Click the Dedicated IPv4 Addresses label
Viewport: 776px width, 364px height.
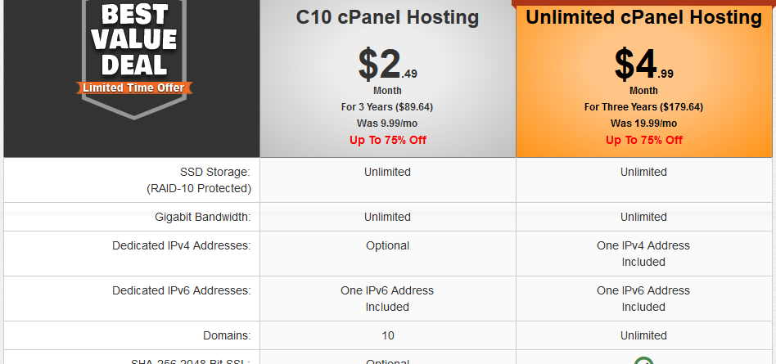point(181,245)
